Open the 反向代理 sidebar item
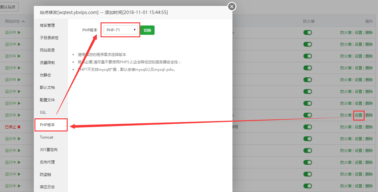 coord(47,162)
